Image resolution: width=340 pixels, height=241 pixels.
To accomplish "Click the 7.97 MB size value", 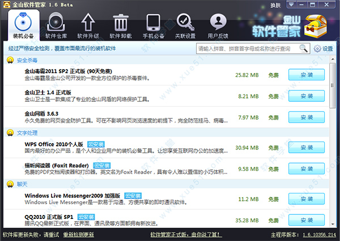I will click(x=249, y=118).
